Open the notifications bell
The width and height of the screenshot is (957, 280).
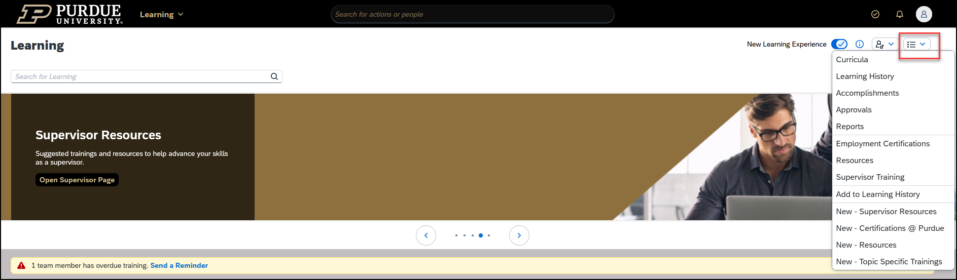pyautogui.click(x=900, y=14)
